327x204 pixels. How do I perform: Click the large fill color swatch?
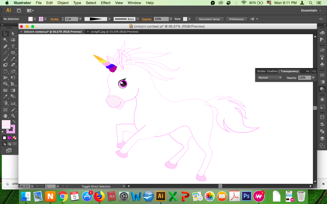pos(6,124)
